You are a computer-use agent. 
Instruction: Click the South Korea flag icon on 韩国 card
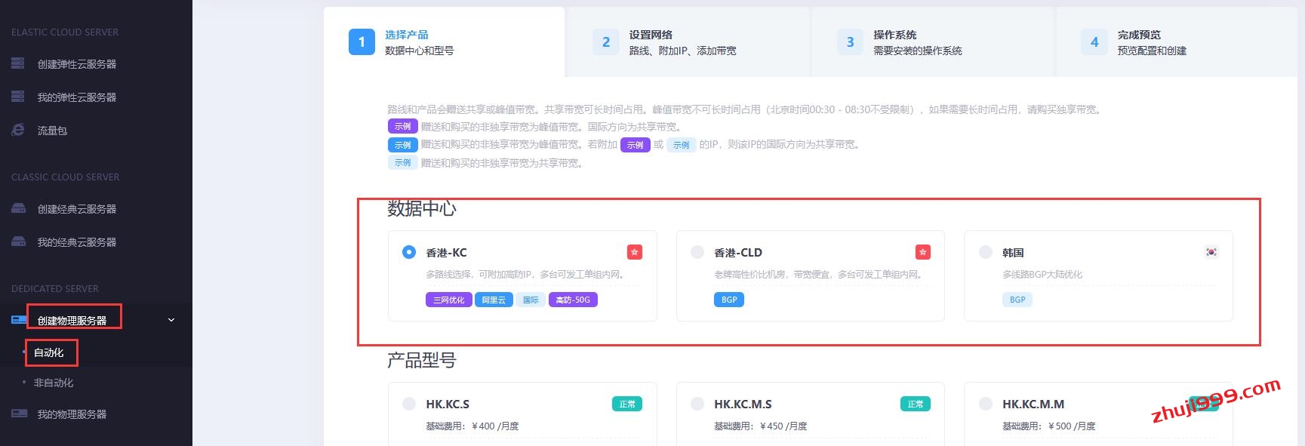[1211, 252]
